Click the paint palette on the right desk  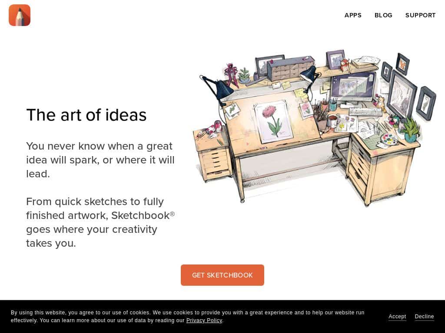(389, 140)
